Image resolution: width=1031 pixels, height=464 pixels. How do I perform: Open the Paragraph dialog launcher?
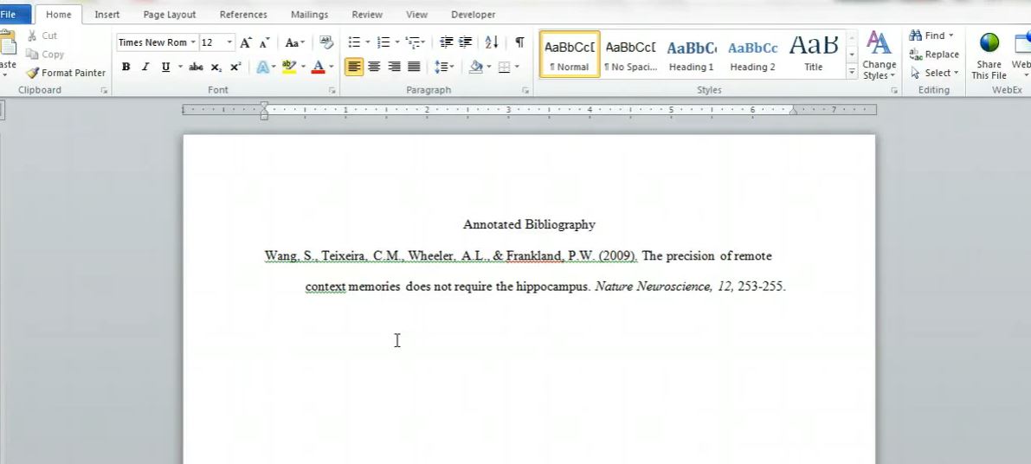(x=525, y=91)
